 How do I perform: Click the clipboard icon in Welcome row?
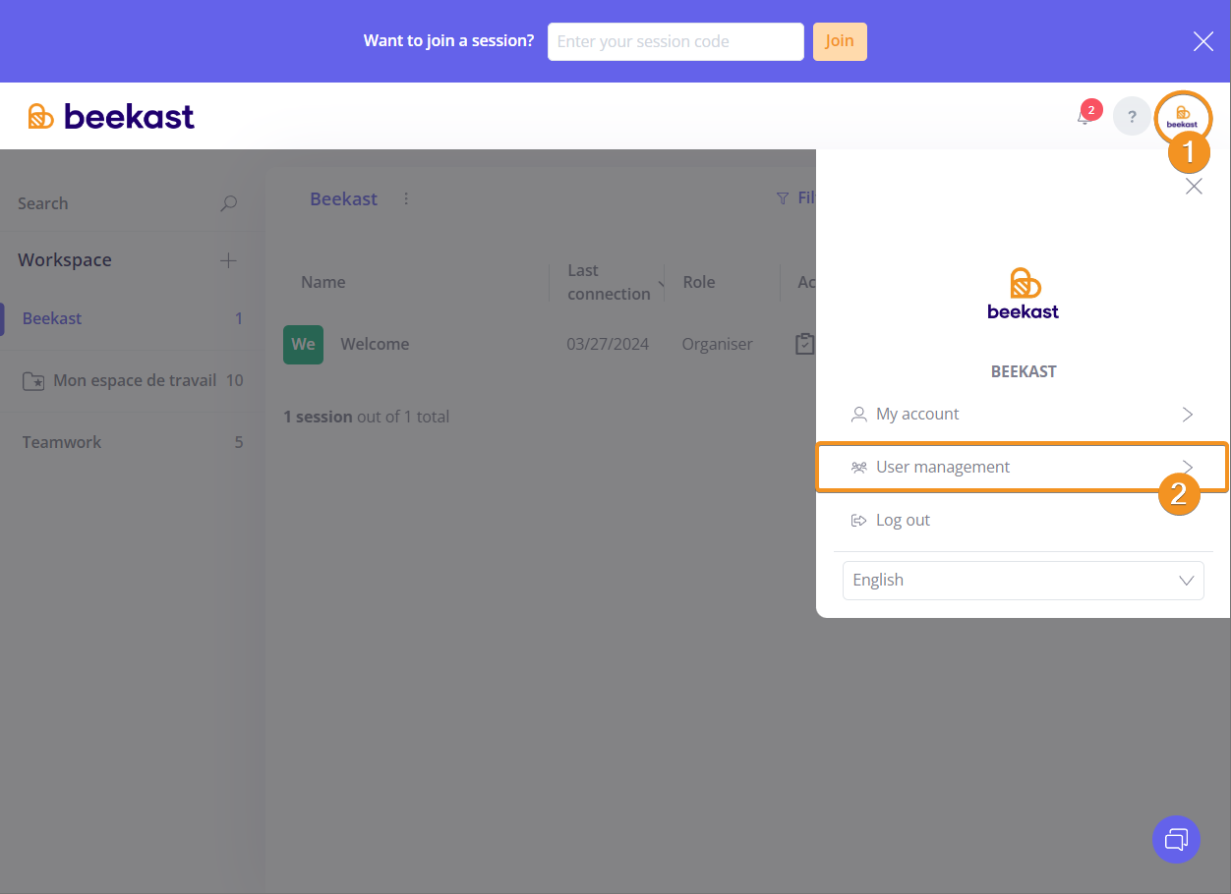point(804,344)
